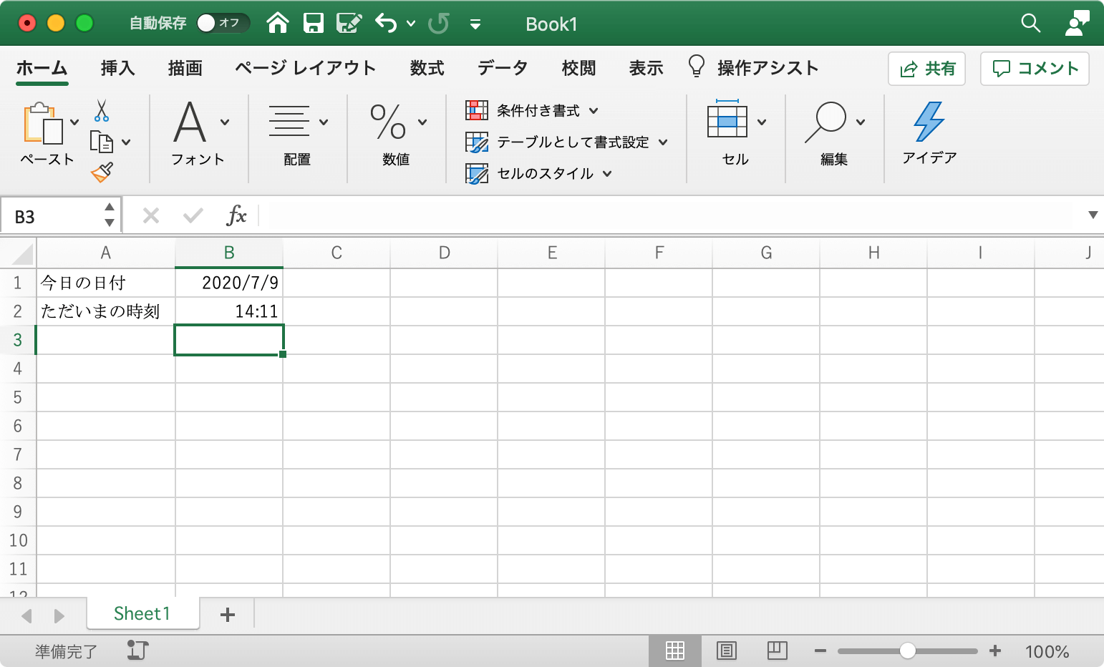Click the Home icon in title bar
This screenshot has height=667, width=1104.
click(277, 24)
